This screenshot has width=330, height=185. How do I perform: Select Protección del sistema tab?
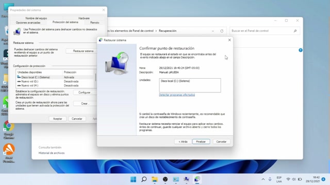[x=65, y=22]
